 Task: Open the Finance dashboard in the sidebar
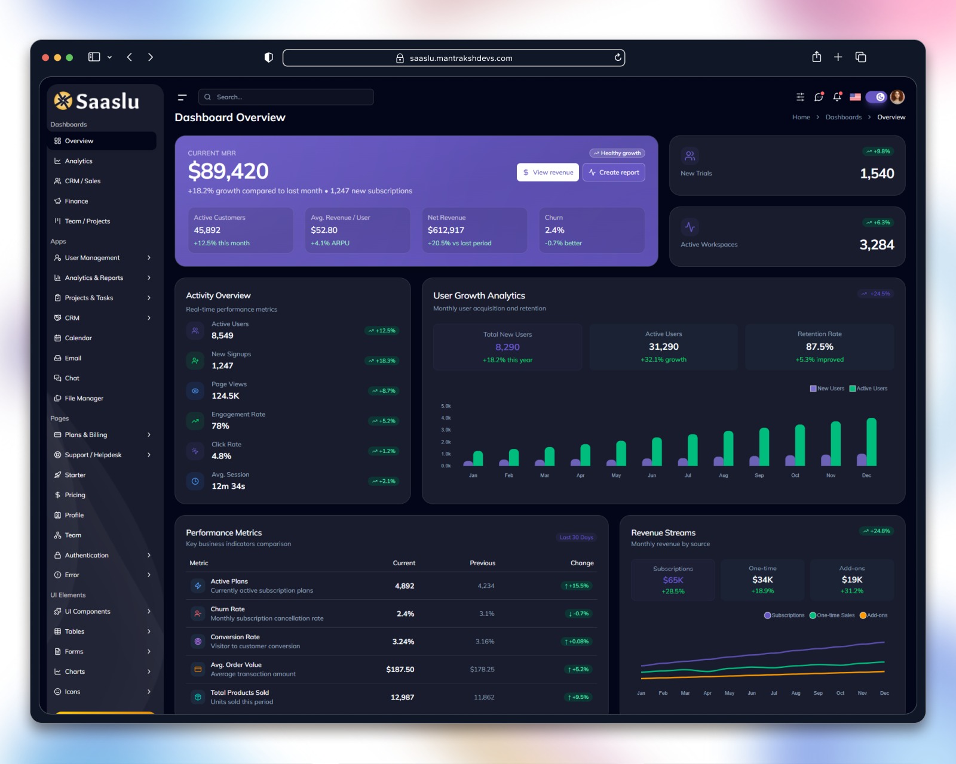click(x=102, y=201)
